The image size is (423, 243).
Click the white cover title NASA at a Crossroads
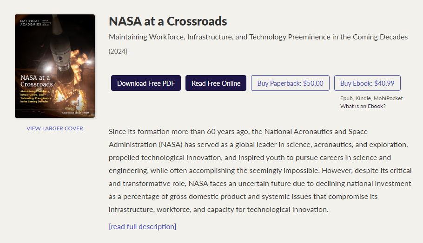(x=37, y=81)
